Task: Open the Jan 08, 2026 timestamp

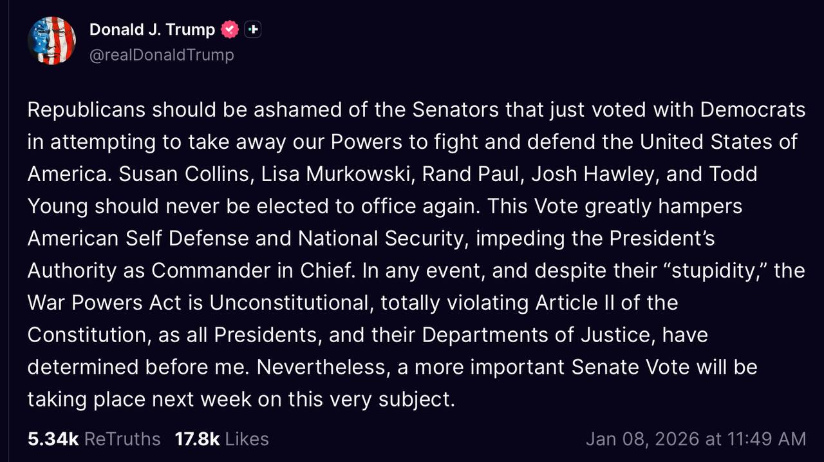Action: click(x=642, y=439)
